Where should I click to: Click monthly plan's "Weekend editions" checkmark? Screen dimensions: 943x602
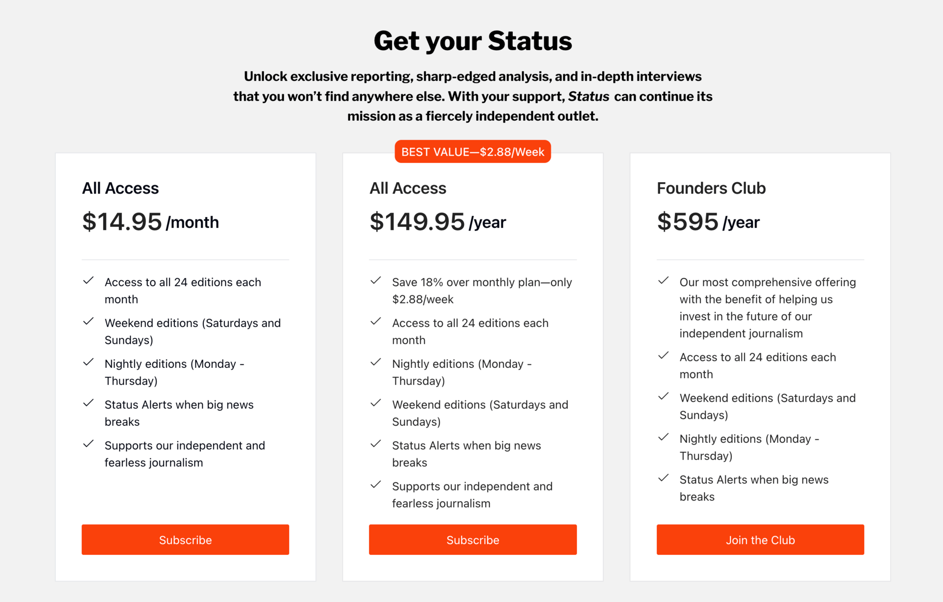click(x=88, y=322)
